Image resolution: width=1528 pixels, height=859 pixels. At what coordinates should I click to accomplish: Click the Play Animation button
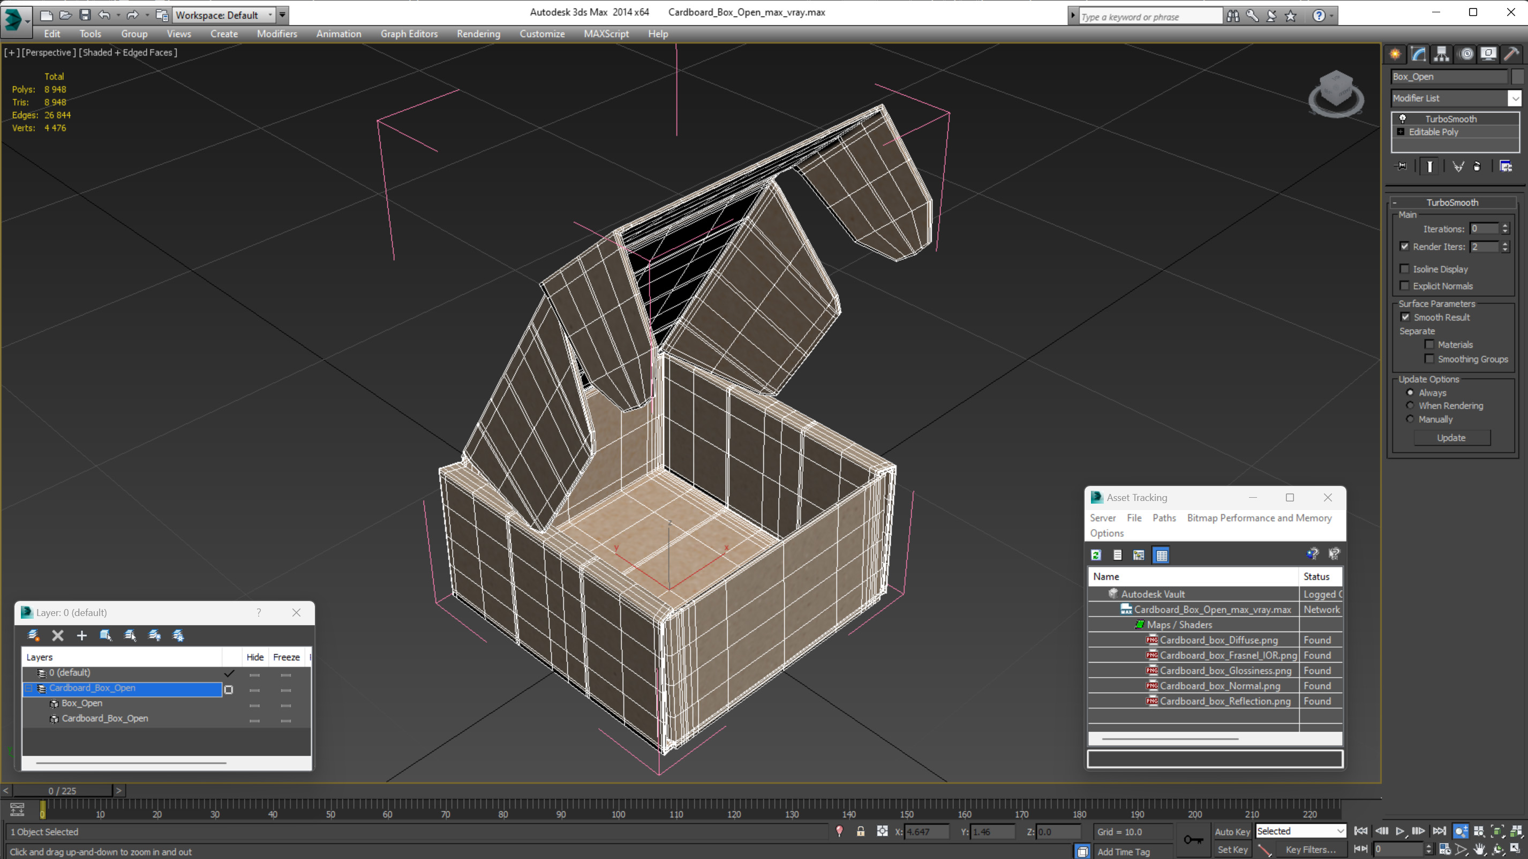(x=1400, y=831)
